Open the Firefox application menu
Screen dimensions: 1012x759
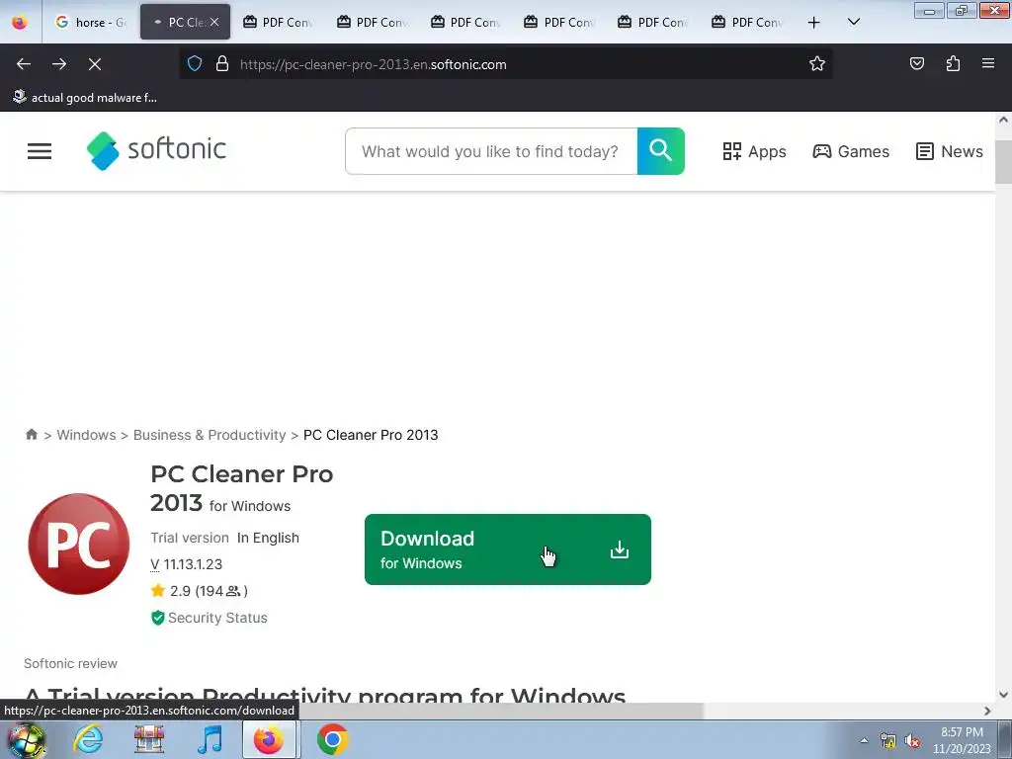pos(988,63)
